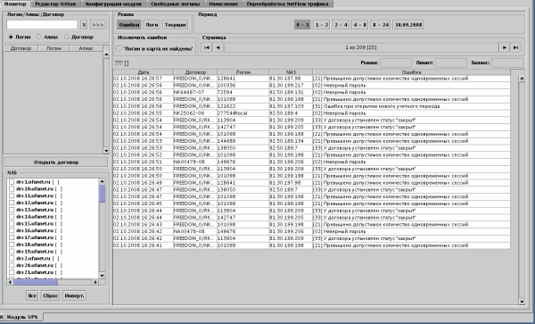
Task: Select row with NAS 92.50.189.134
Action: (x=311, y=141)
